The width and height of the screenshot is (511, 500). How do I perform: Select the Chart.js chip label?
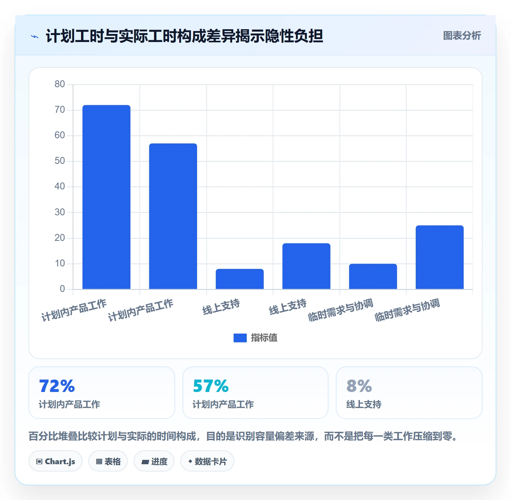pos(60,462)
